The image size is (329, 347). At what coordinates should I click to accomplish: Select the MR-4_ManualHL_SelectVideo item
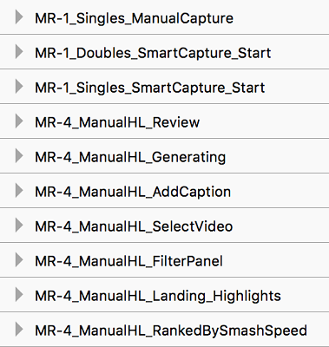(164, 226)
